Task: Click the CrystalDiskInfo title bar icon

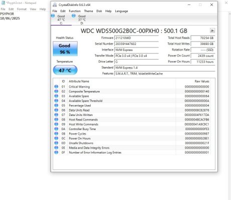Action: 55,5
